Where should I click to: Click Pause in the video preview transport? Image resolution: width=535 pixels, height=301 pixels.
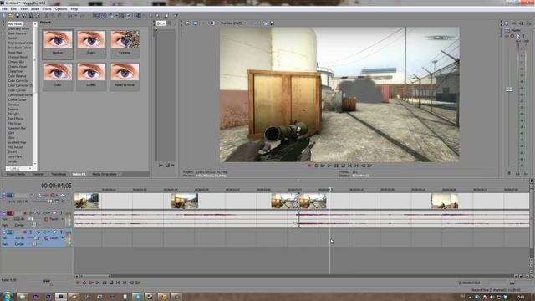point(336,166)
